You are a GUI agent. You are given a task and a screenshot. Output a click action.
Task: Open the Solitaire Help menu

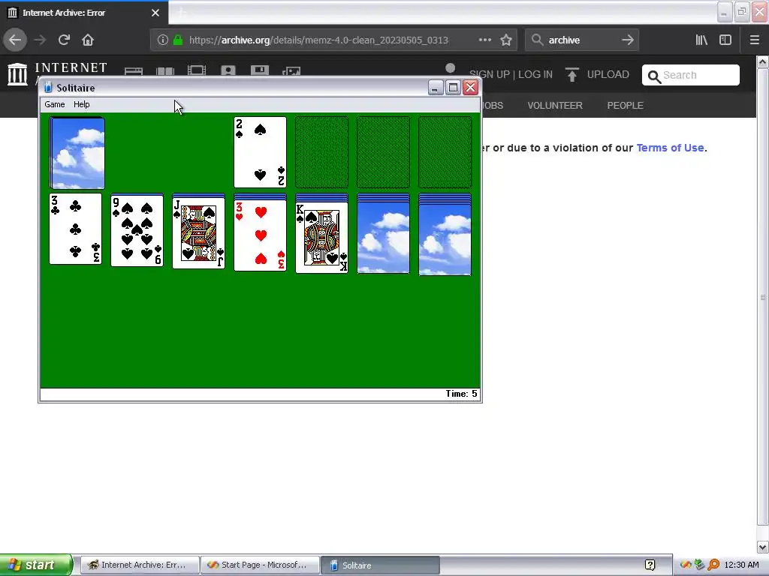(x=81, y=104)
